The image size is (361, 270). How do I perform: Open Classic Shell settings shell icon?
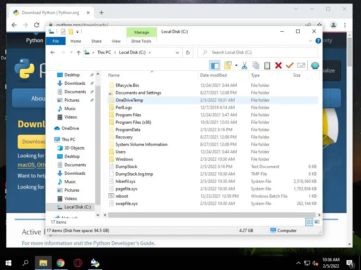[315, 66]
